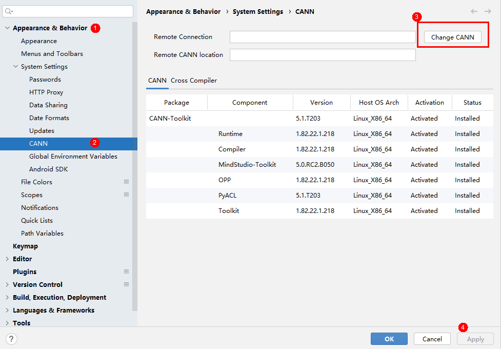Expand the Editor section
The height and width of the screenshot is (349, 501).
tap(7, 259)
